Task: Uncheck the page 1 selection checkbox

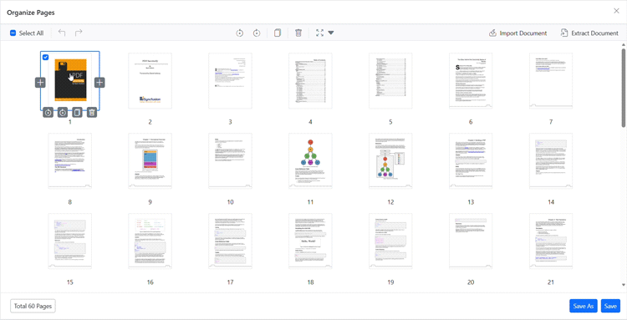Action: click(46, 58)
